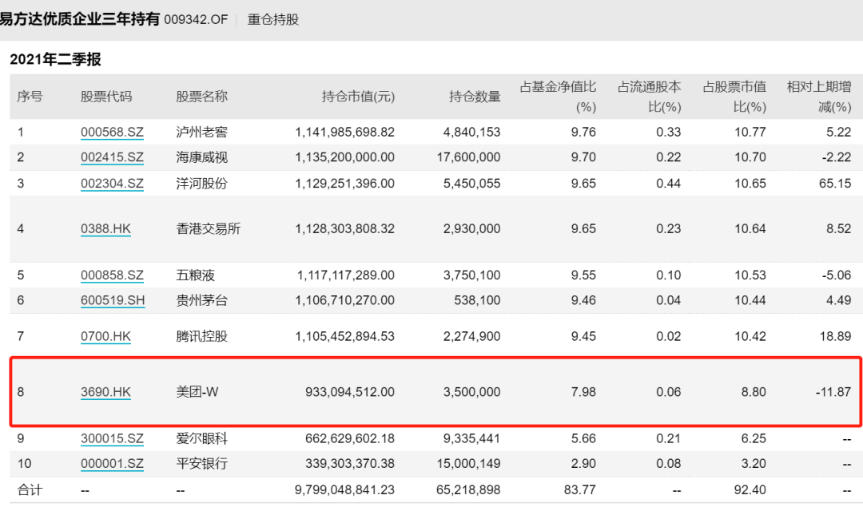Click the 占流通股本比(%) column header
Image resolution: width=863 pixels, height=507 pixels.
pyautogui.click(x=650, y=97)
